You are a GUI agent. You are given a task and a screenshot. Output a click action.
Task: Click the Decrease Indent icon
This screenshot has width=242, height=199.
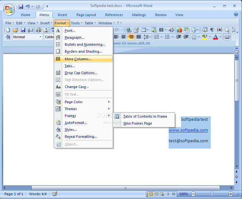point(178,37)
